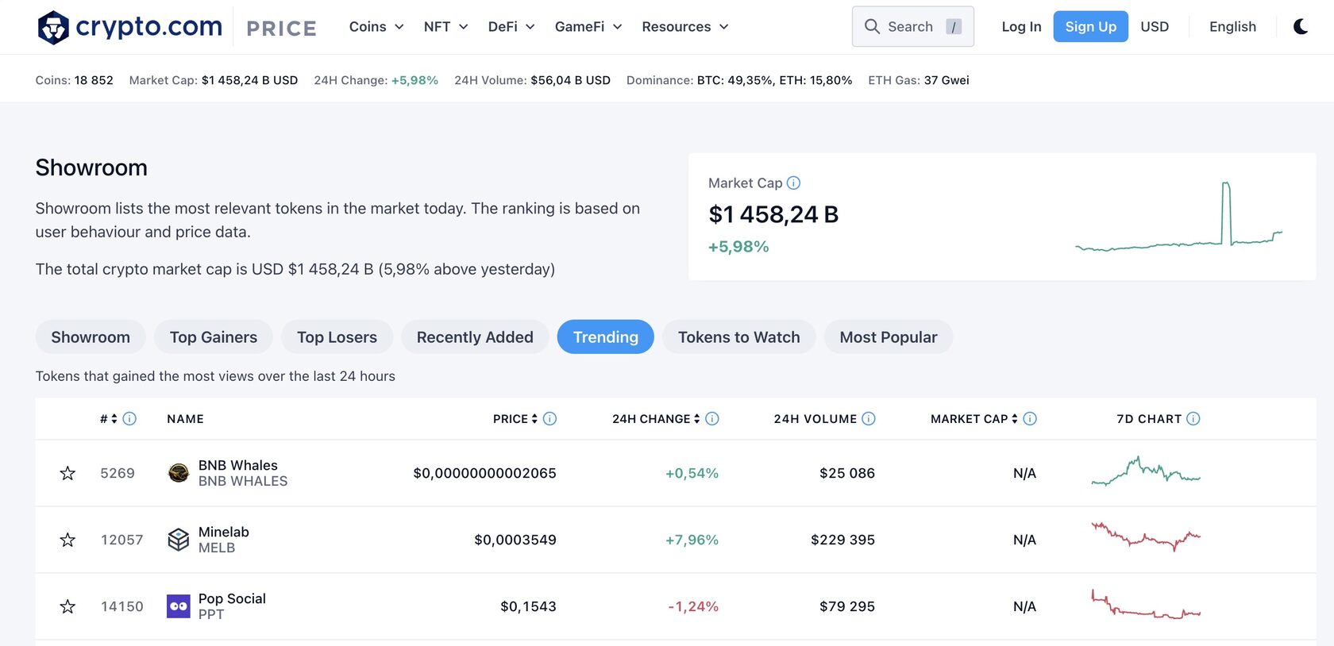This screenshot has height=646, width=1334.
Task: Click the Market Cap info icon in card
Action: 793,183
